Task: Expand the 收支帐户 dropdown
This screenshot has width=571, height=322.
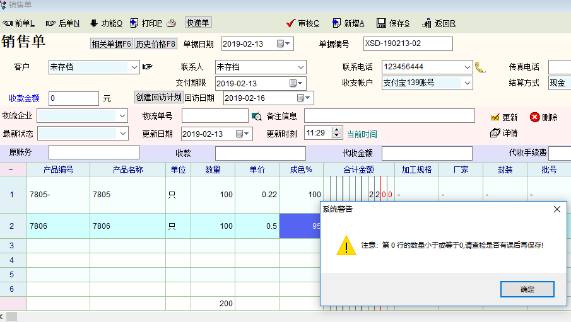Action: click(x=467, y=83)
